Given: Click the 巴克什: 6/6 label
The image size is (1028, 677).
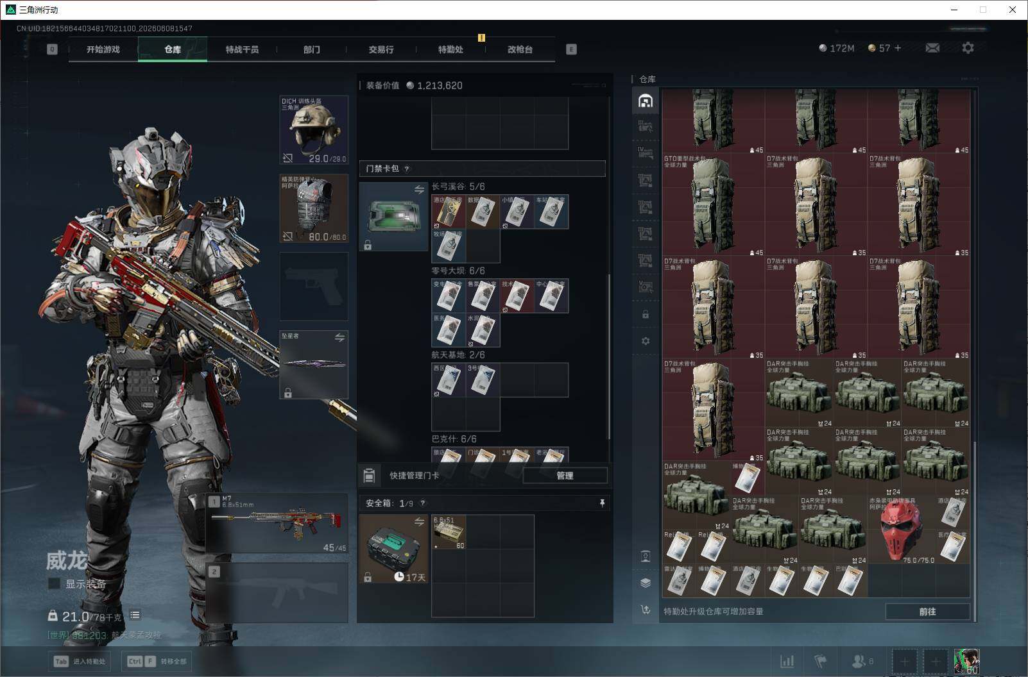Looking at the screenshot, I should 454,439.
